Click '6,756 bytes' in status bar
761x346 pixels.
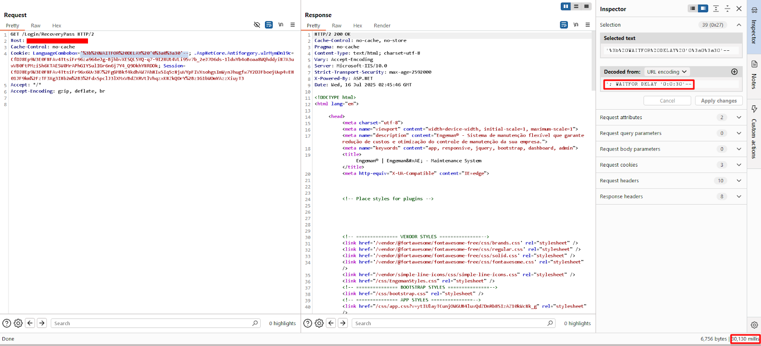(713, 339)
